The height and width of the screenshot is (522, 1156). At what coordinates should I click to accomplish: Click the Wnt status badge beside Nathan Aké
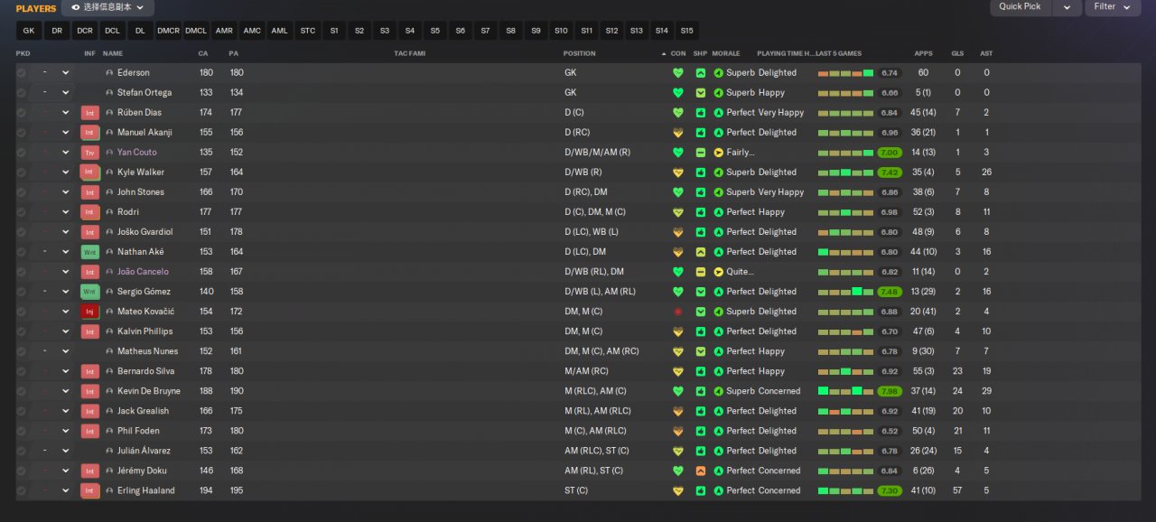click(x=89, y=252)
